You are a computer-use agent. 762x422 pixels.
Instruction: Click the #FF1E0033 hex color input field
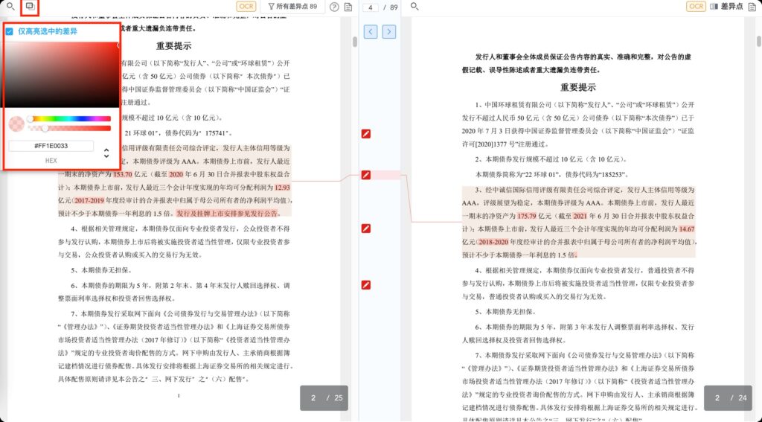[x=51, y=146]
